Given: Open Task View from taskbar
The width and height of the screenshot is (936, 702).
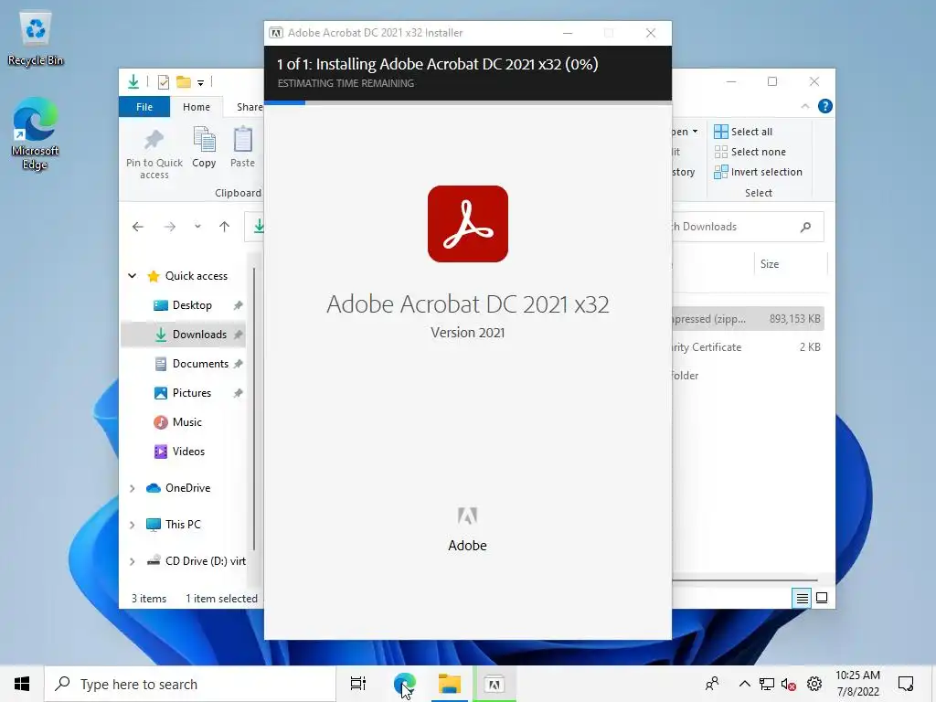Looking at the screenshot, I should coord(358,684).
